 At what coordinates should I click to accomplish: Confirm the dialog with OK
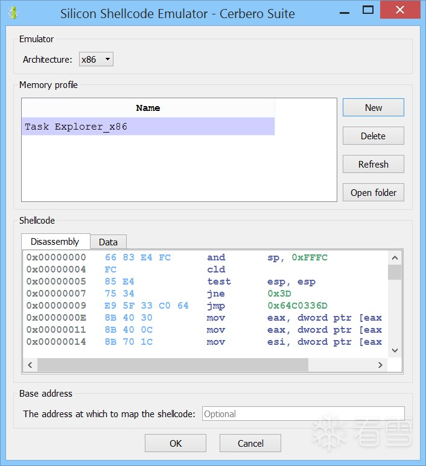tap(176, 443)
